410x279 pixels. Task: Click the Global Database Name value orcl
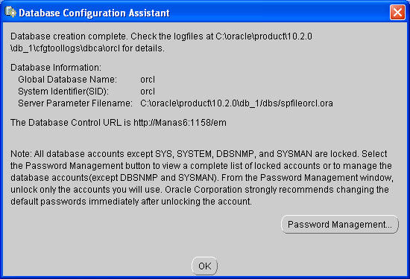(148, 80)
